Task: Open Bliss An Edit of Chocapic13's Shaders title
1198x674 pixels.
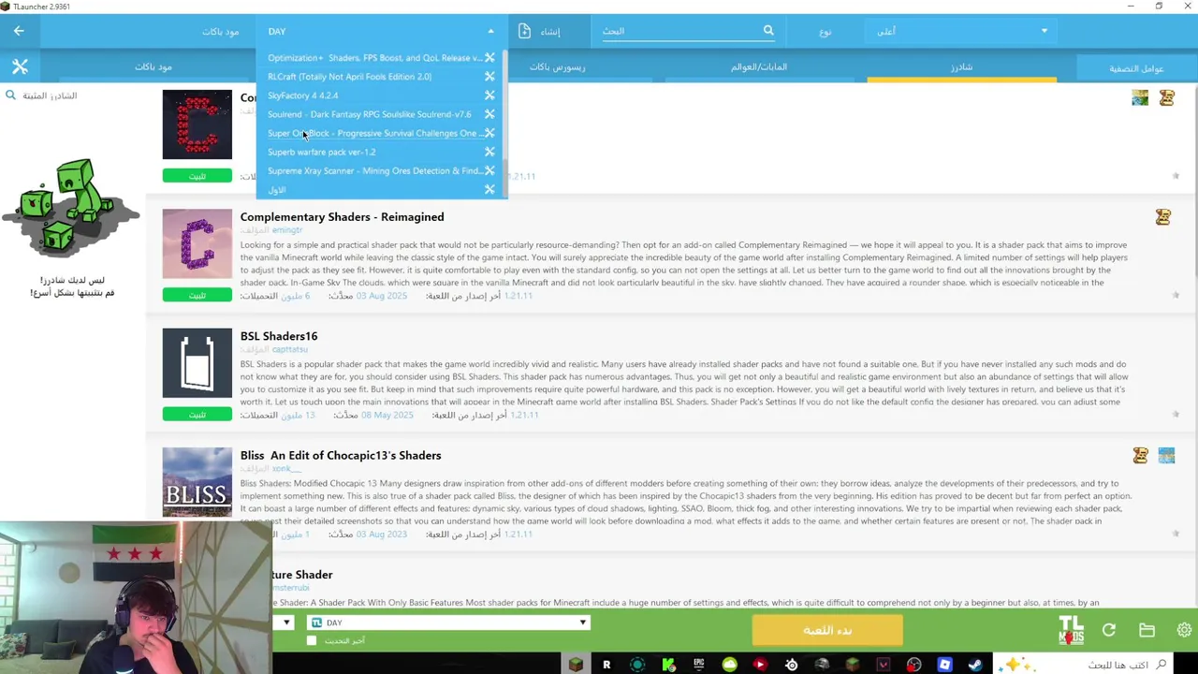Action: (x=341, y=455)
